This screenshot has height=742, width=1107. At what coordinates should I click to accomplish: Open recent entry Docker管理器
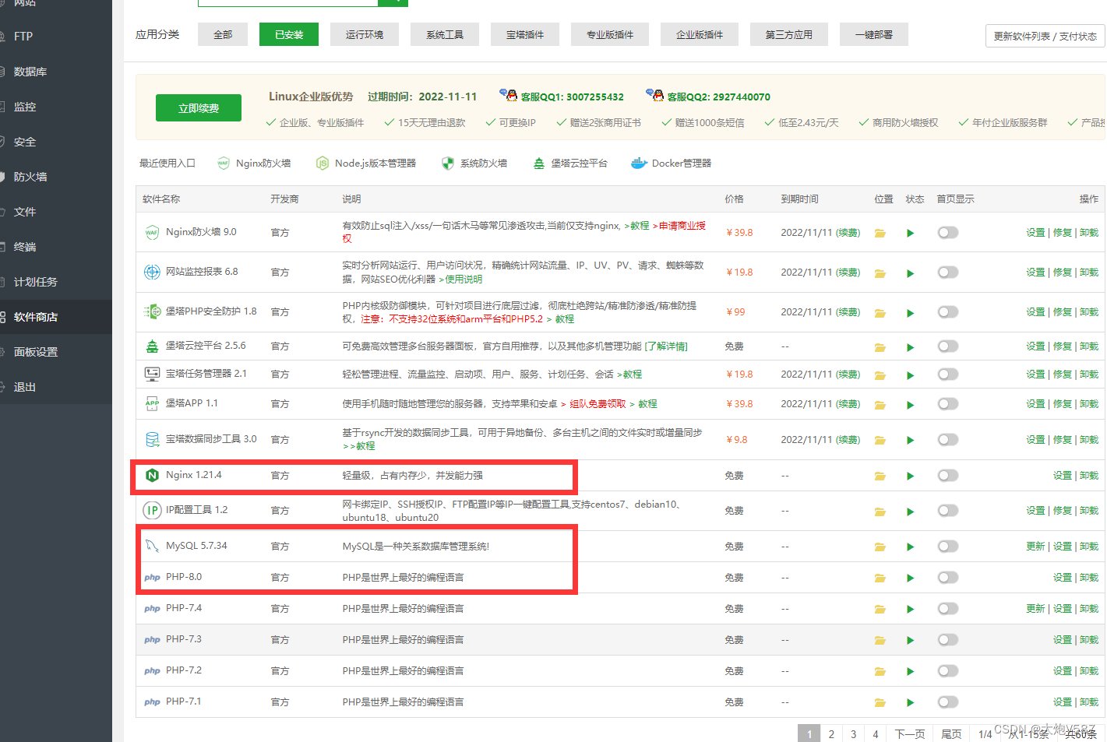(x=671, y=163)
